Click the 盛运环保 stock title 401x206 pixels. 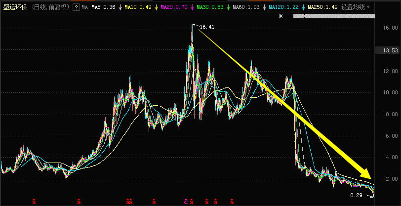15,7
